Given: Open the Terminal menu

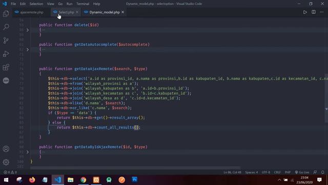Looking at the screenshot, I should click(83, 4).
